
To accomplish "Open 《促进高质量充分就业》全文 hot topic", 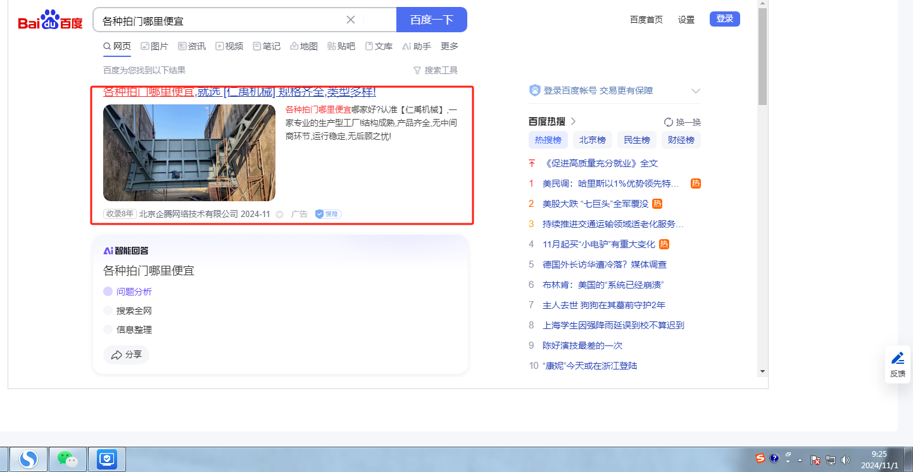I will pos(600,163).
